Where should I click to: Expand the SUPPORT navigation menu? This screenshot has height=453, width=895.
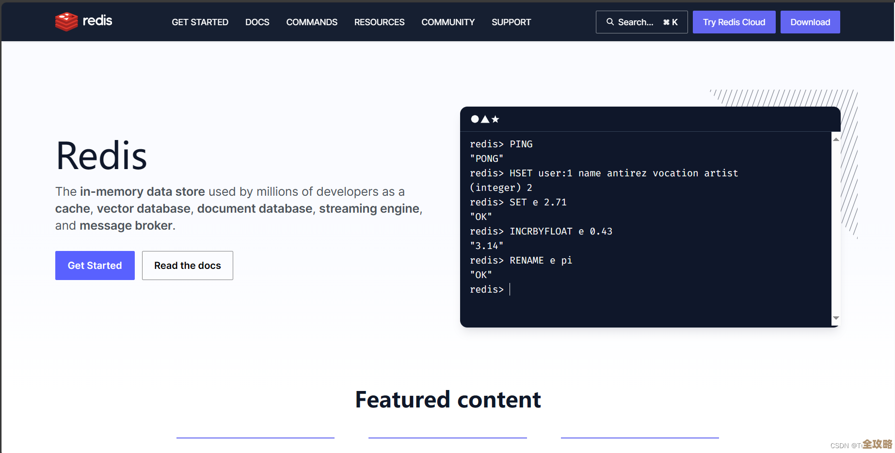click(x=511, y=22)
